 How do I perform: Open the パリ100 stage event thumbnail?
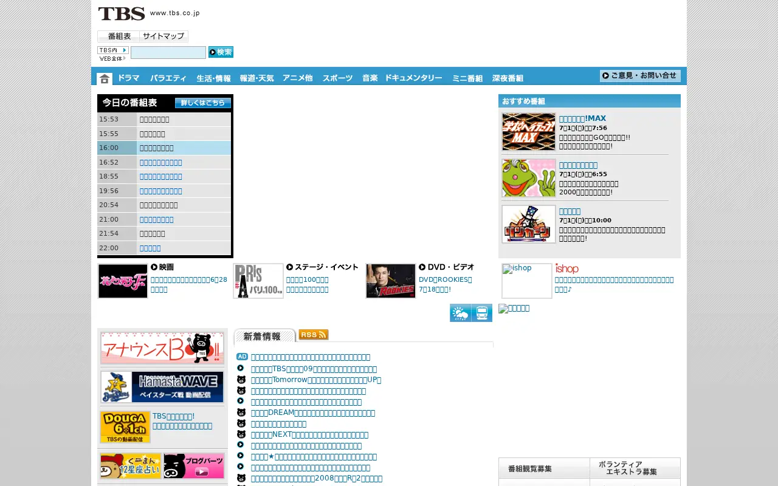(258, 281)
